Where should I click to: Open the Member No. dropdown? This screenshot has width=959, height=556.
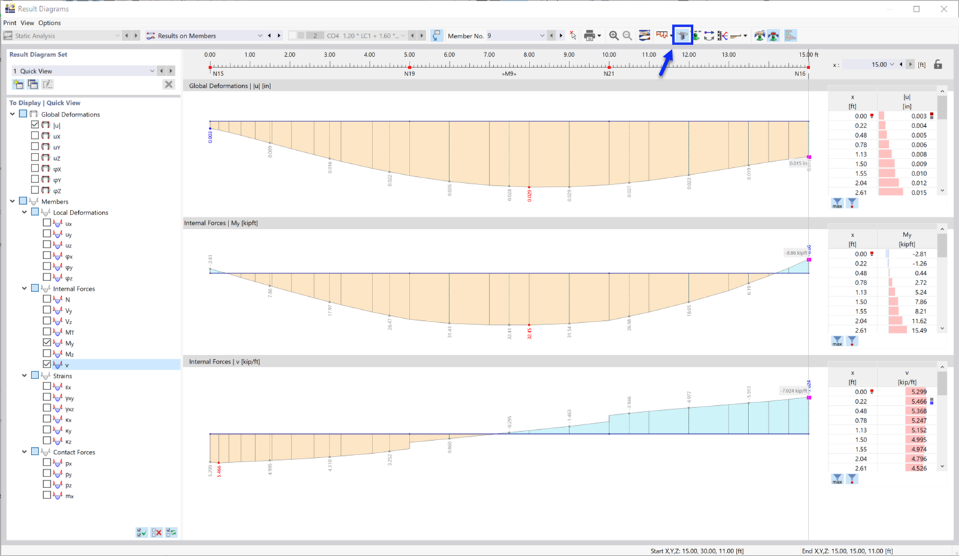542,36
